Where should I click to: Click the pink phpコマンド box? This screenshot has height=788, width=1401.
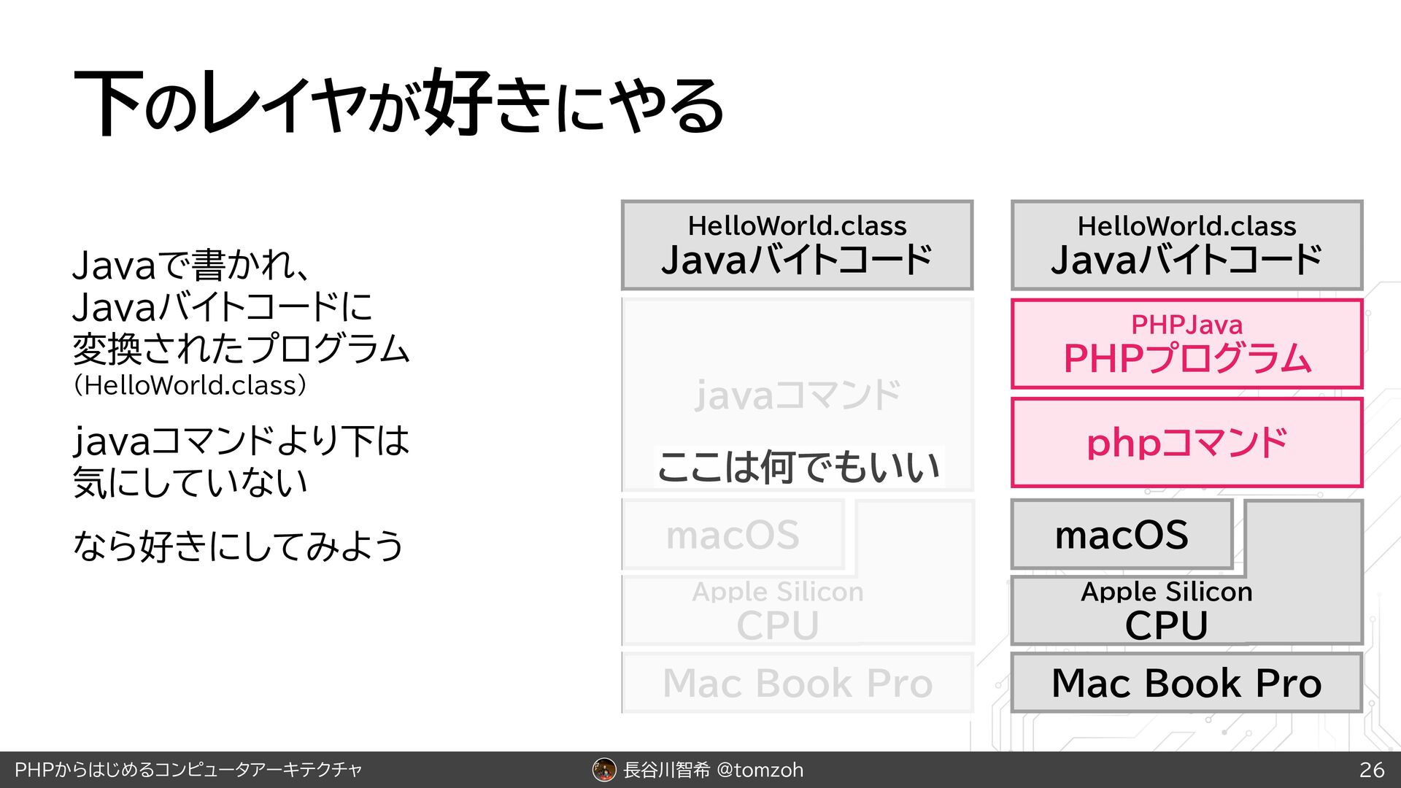[1186, 443]
